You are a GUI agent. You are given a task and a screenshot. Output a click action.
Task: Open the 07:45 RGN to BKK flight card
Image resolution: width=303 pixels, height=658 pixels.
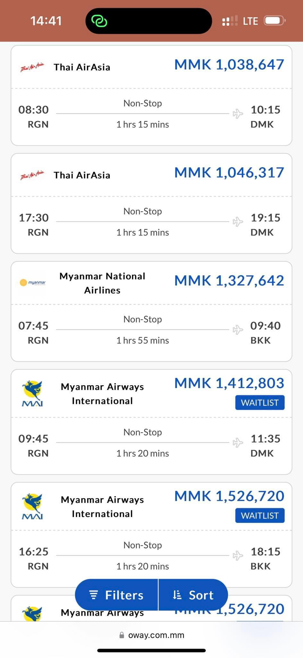pyautogui.click(x=151, y=311)
